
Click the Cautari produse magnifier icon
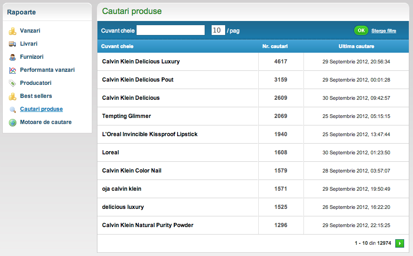coord(13,110)
